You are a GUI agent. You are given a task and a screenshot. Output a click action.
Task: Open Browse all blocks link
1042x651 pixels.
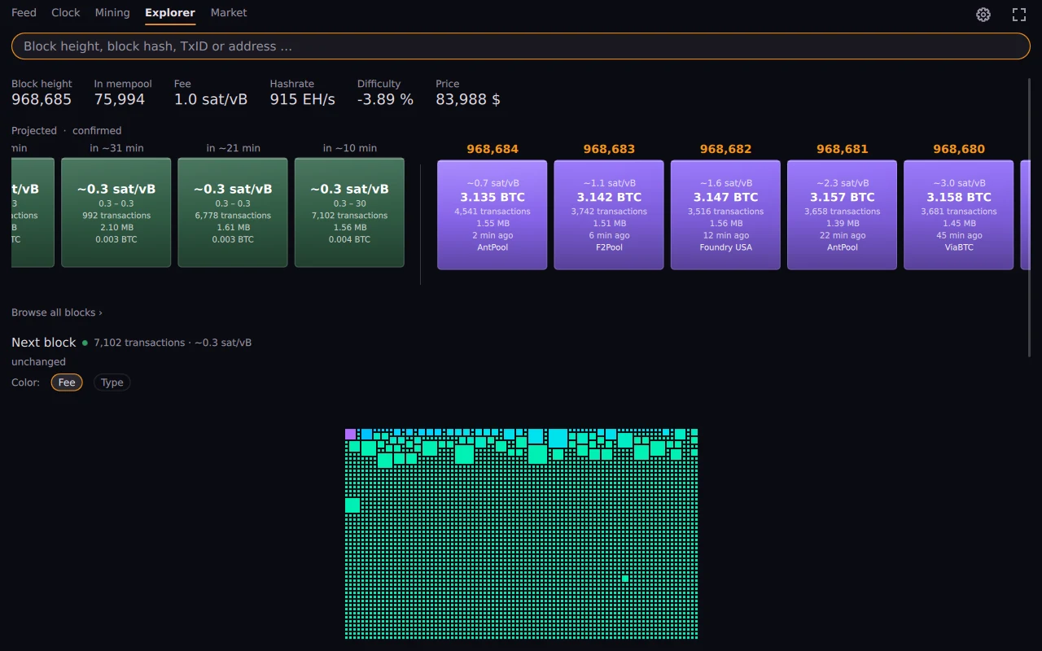click(57, 312)
